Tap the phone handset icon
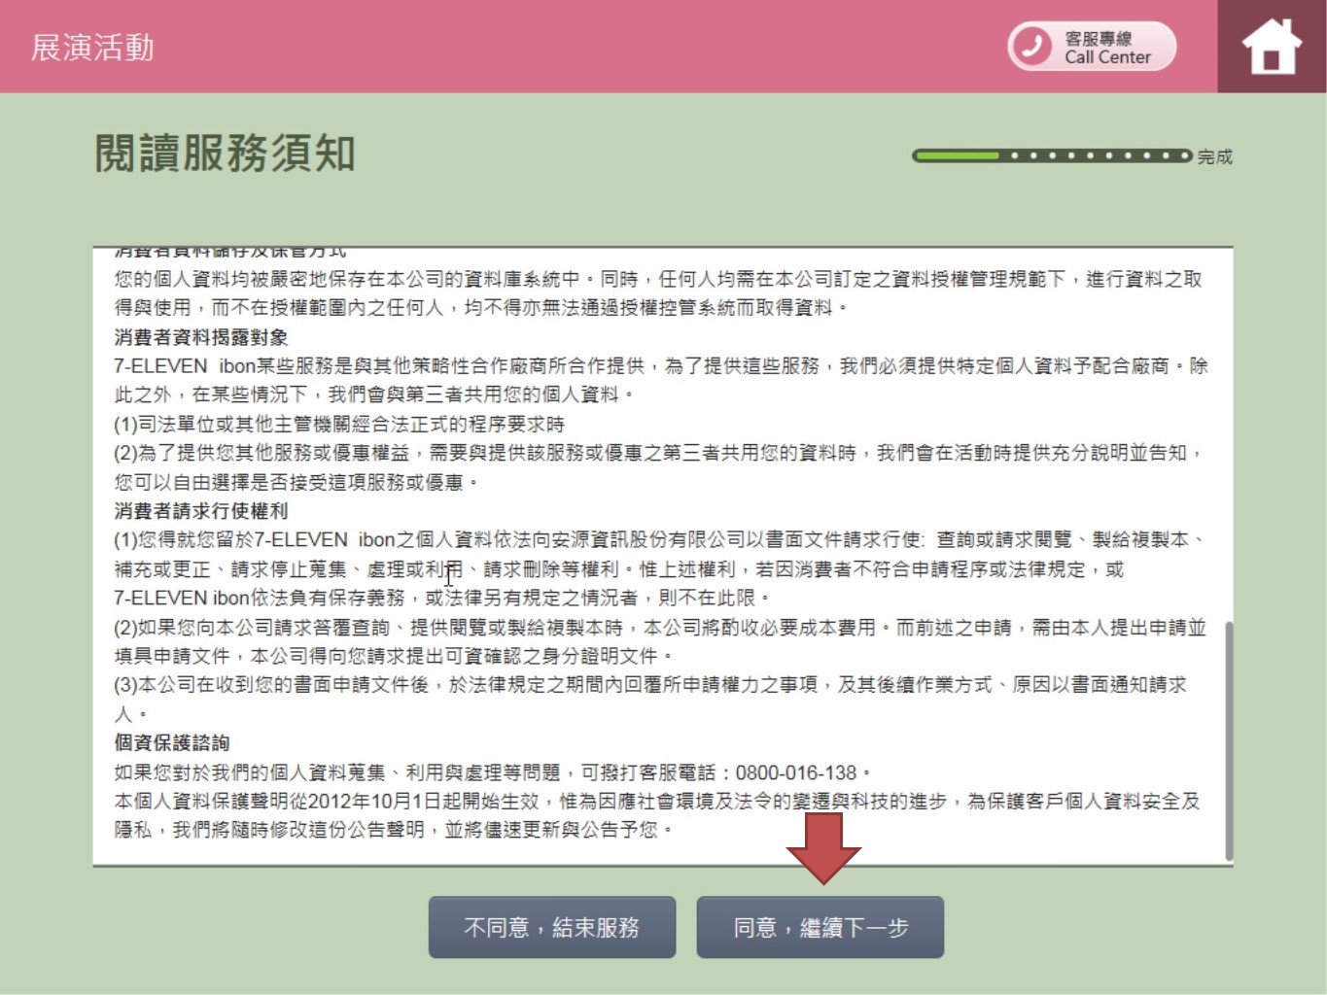The height and width of the screenshot is (995, 1327). point(1032,46)
